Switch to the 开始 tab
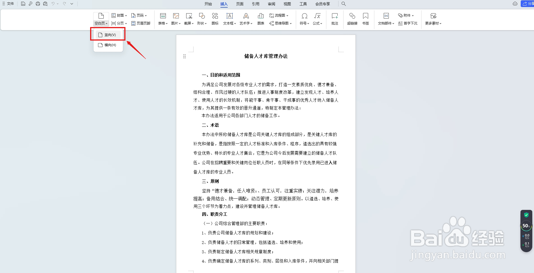Viewport: 534px width, 273px height. pyautogui.click(x=208, y=4)
